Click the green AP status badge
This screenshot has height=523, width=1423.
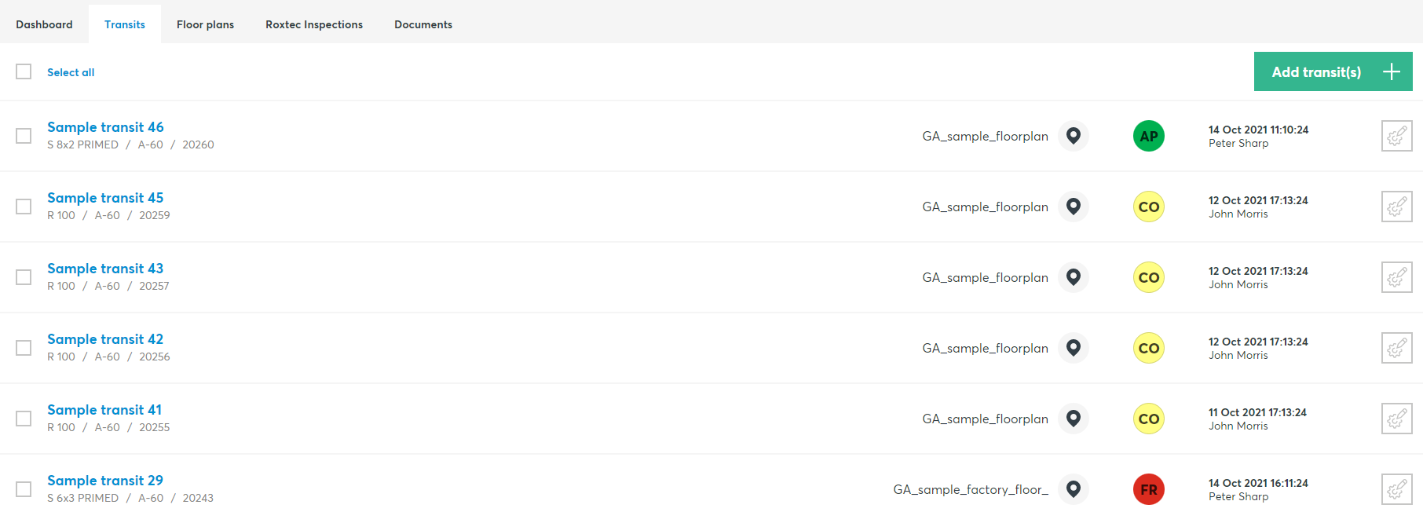(1148, 136)
